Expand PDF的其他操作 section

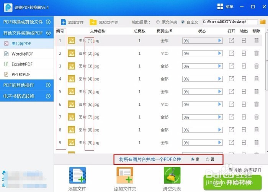(x=27, y=85)
